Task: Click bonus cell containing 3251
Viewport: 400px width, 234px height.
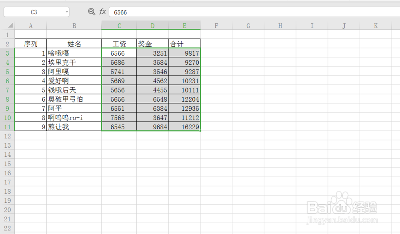Action: 152,53
